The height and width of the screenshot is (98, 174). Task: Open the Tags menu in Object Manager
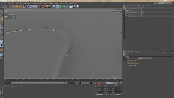point(143,6)
